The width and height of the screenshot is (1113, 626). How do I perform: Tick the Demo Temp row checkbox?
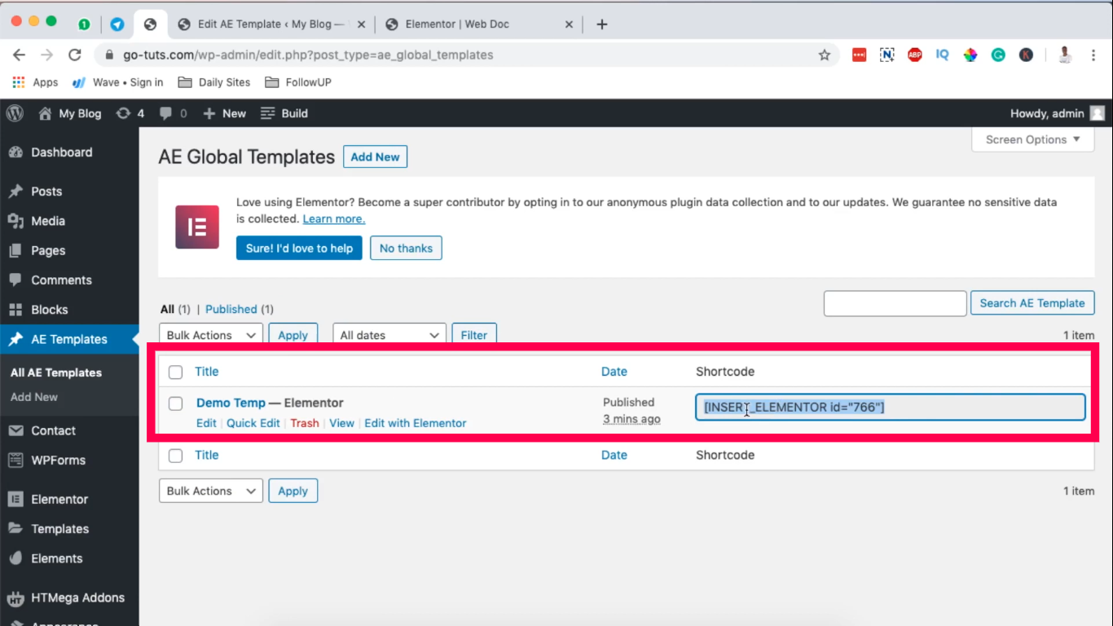(x=175, y=403)
